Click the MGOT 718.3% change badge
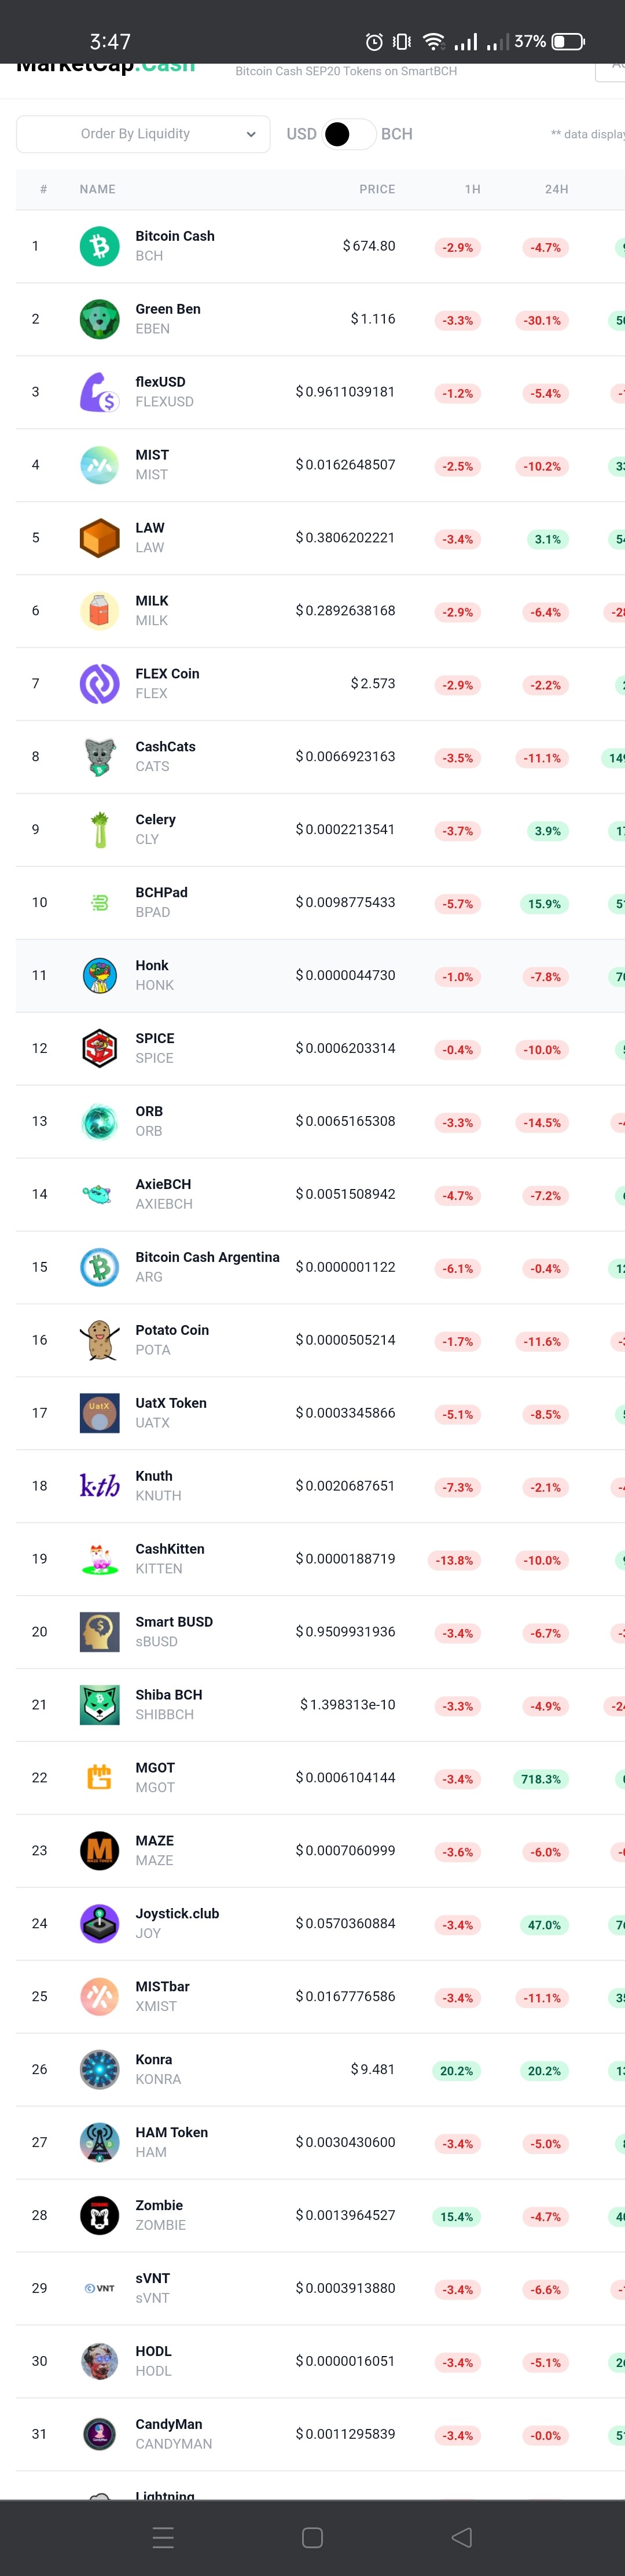 541,1779
